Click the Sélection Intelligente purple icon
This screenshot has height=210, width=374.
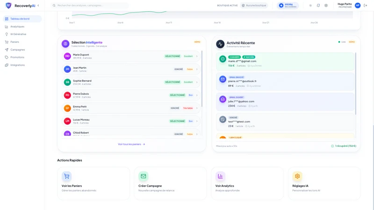click(65, 44)
